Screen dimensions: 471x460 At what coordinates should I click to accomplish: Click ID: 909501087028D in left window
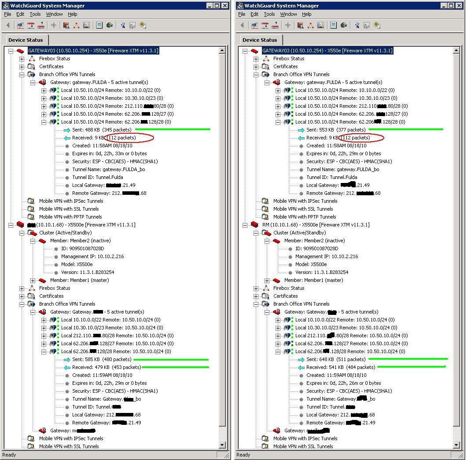(83, 248)
